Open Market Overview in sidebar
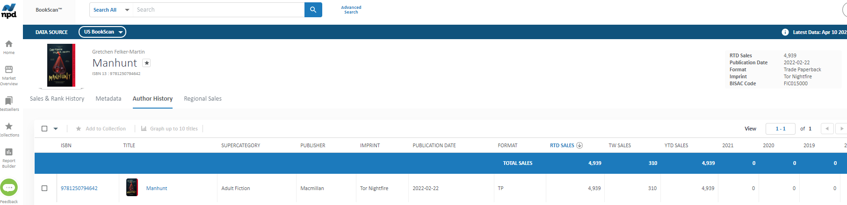The height and width of the screenshot is (205, 847). pos(9,69)
